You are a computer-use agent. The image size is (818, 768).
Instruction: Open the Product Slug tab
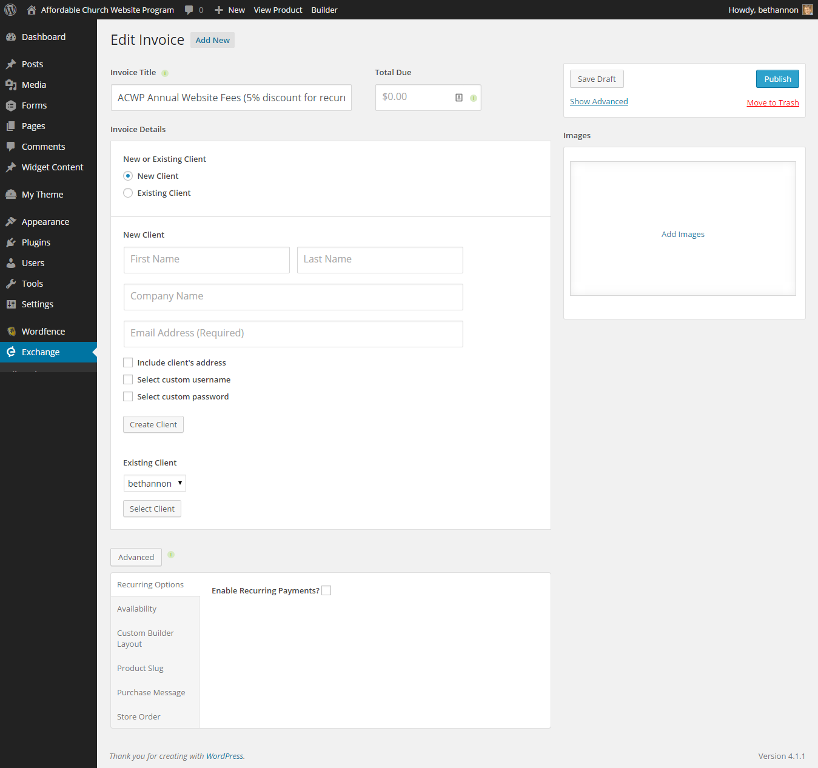point(155,668)
